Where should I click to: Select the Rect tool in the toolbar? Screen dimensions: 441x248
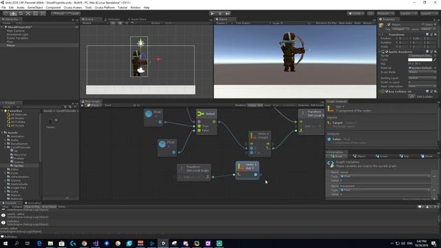pyautogui.click(x=35, y=14)
